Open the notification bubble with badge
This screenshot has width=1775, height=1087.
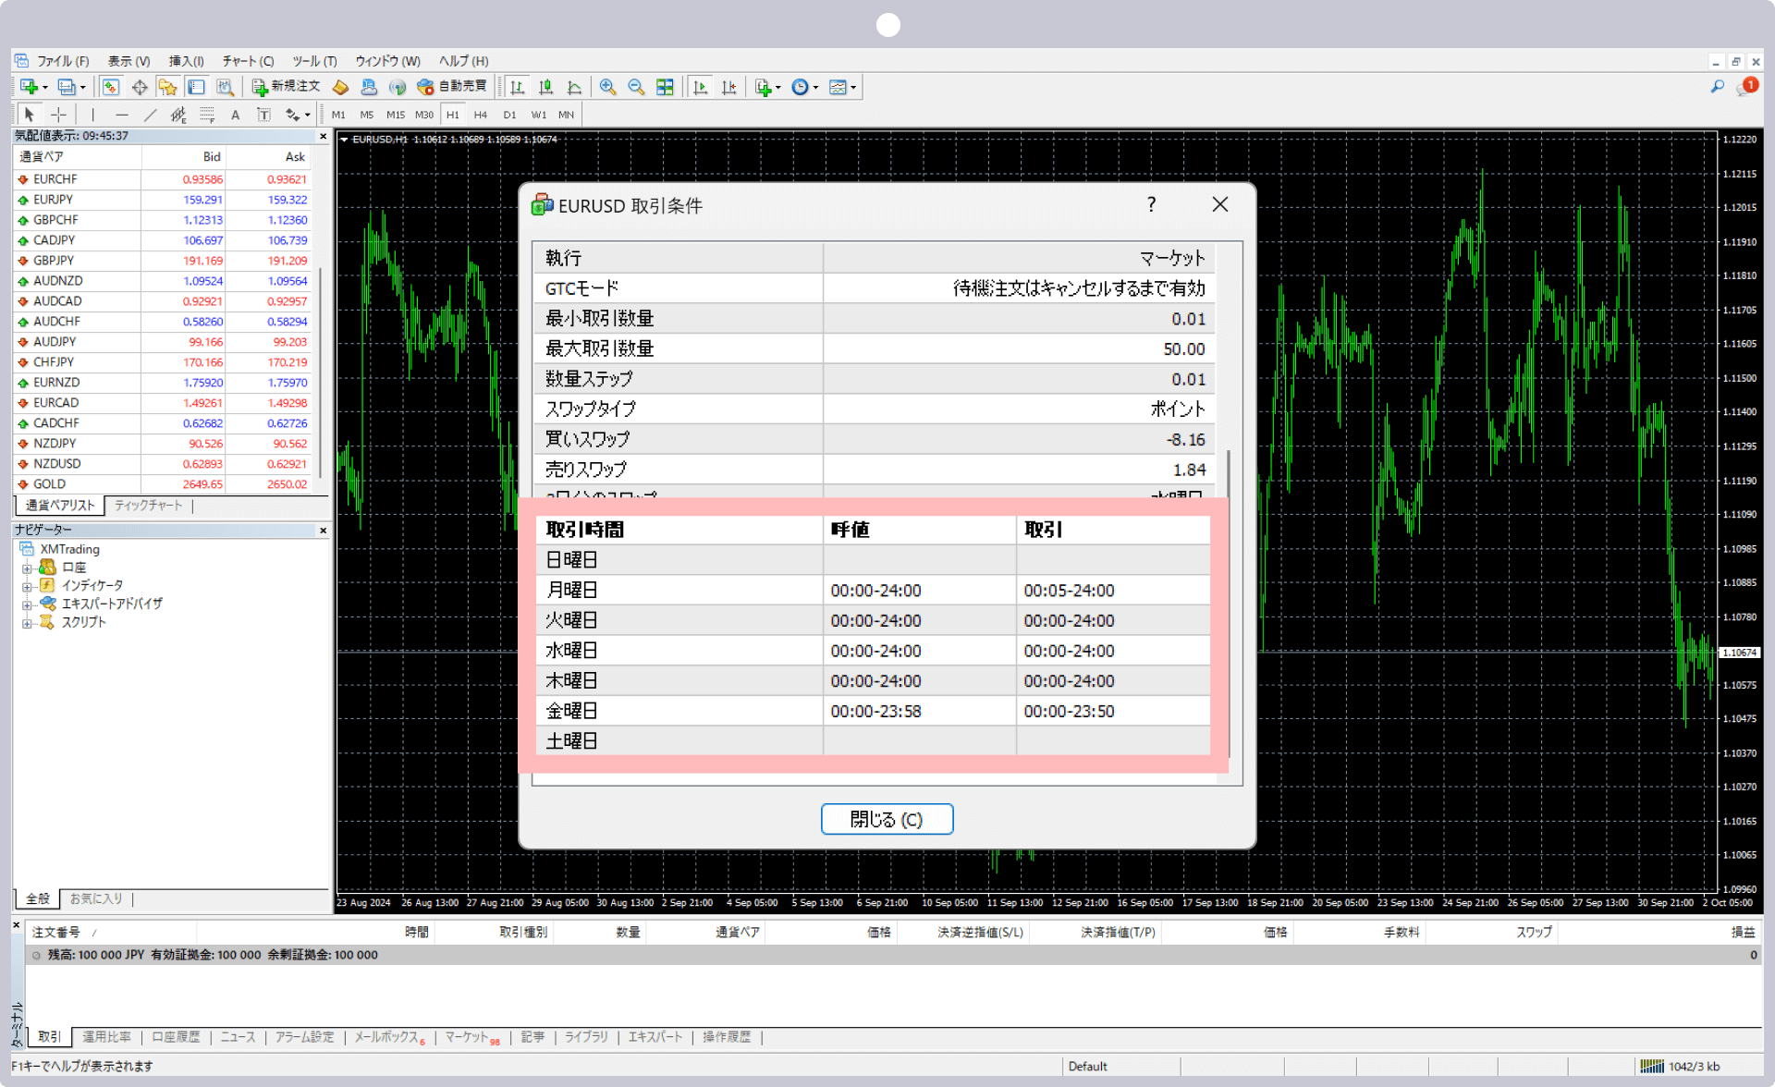coord(1745,87)
